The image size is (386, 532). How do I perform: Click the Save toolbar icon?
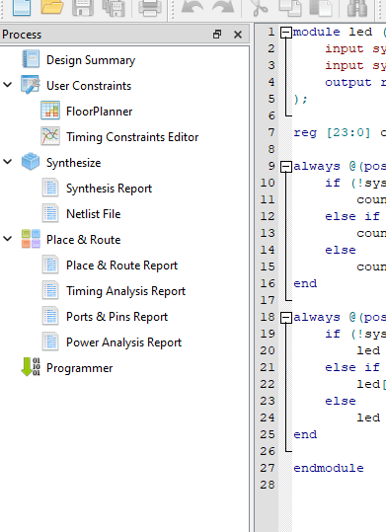pyautogui.click(x=83, y=8)
